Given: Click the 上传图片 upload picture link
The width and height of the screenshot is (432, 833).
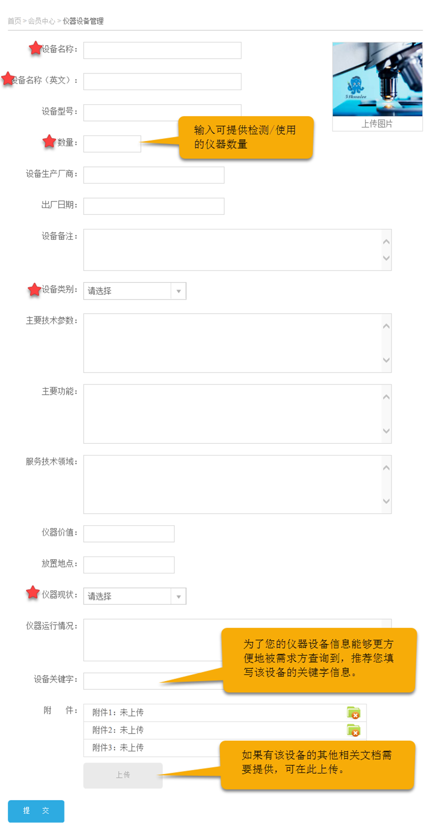Looking at the screenshot, I should click(377, 124).
